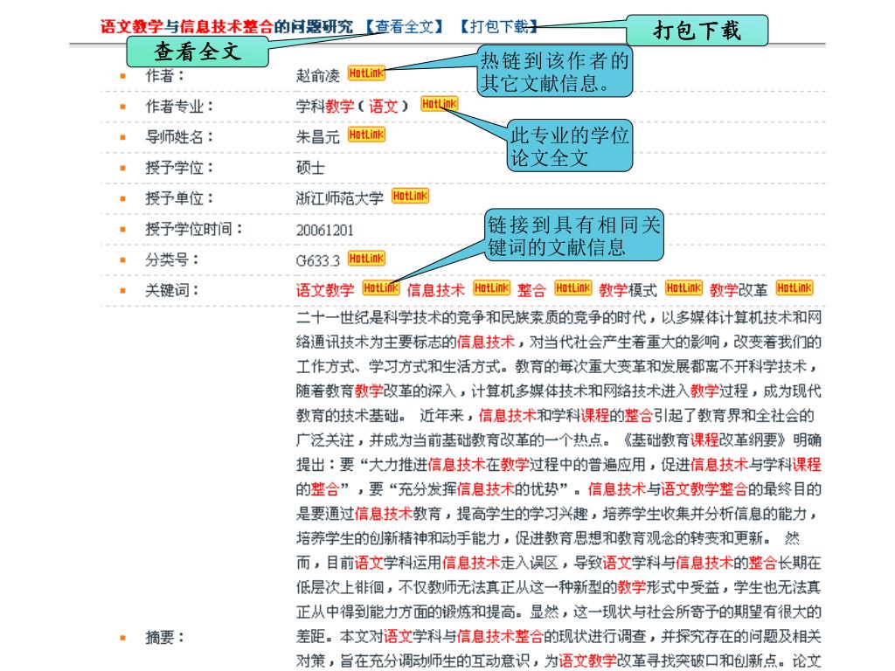Click the 分类号: field label
This screenshot has height=671, width=895.
tap(172, 260)
